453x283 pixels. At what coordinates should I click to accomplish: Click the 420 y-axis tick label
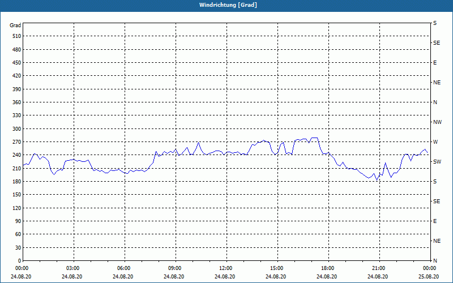point(17,76)
